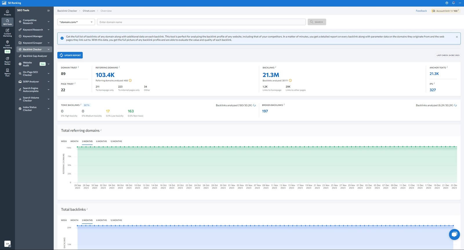The width and height of the screenshot is (464, 250).
Task: Click the 163 non-toxic backlinks count
Action: 131,111
